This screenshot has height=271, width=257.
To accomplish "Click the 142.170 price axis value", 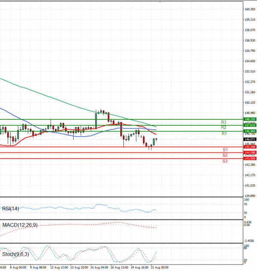I will [x=250, y=175].
